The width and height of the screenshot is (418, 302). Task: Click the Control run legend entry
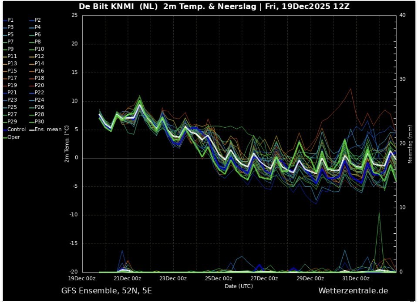[15, 129]
